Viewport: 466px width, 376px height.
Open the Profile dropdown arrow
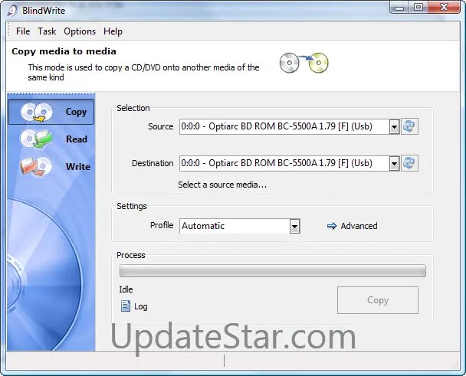pyautogui.click(x=294, y=227)
